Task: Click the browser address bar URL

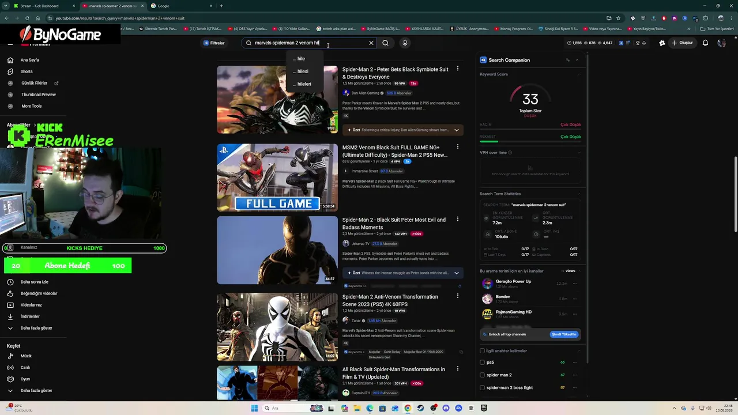Action: pos(121,18)
